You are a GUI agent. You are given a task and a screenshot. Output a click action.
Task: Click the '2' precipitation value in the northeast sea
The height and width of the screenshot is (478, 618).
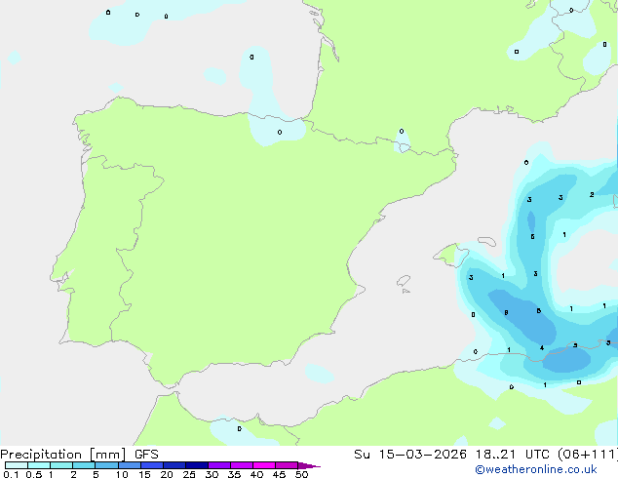(592, 195)
